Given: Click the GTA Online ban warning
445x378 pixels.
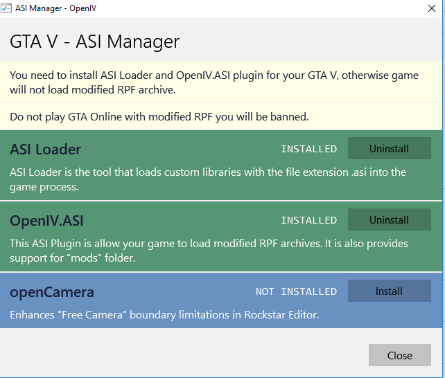Looking at the screenshot, I should [x=159, y=117].
